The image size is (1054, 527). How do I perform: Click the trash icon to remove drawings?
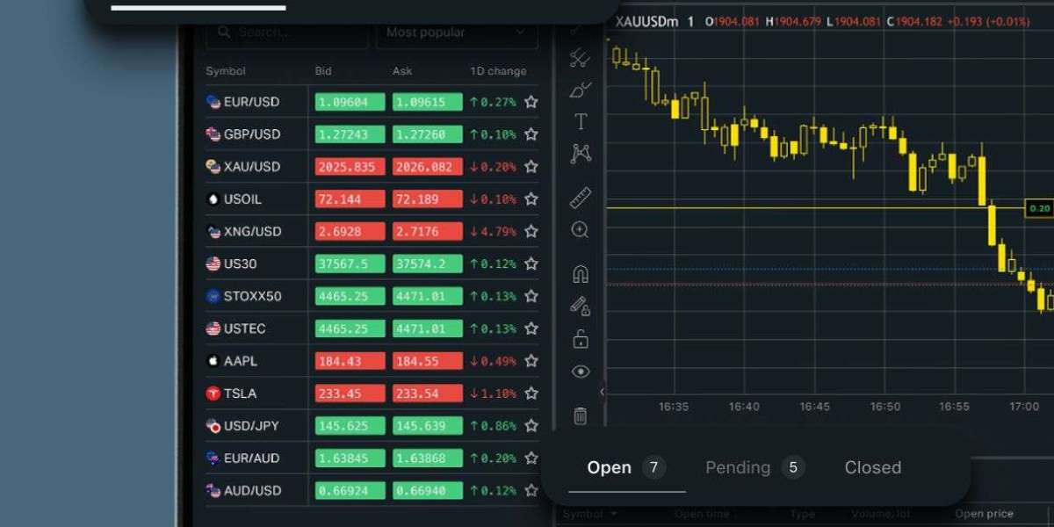click(x=580, y=415)
